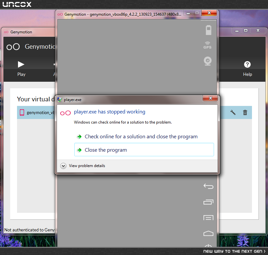Open the webcam camera widget in player
This screenshot has width=268, height=255.
tap(208, 61)
